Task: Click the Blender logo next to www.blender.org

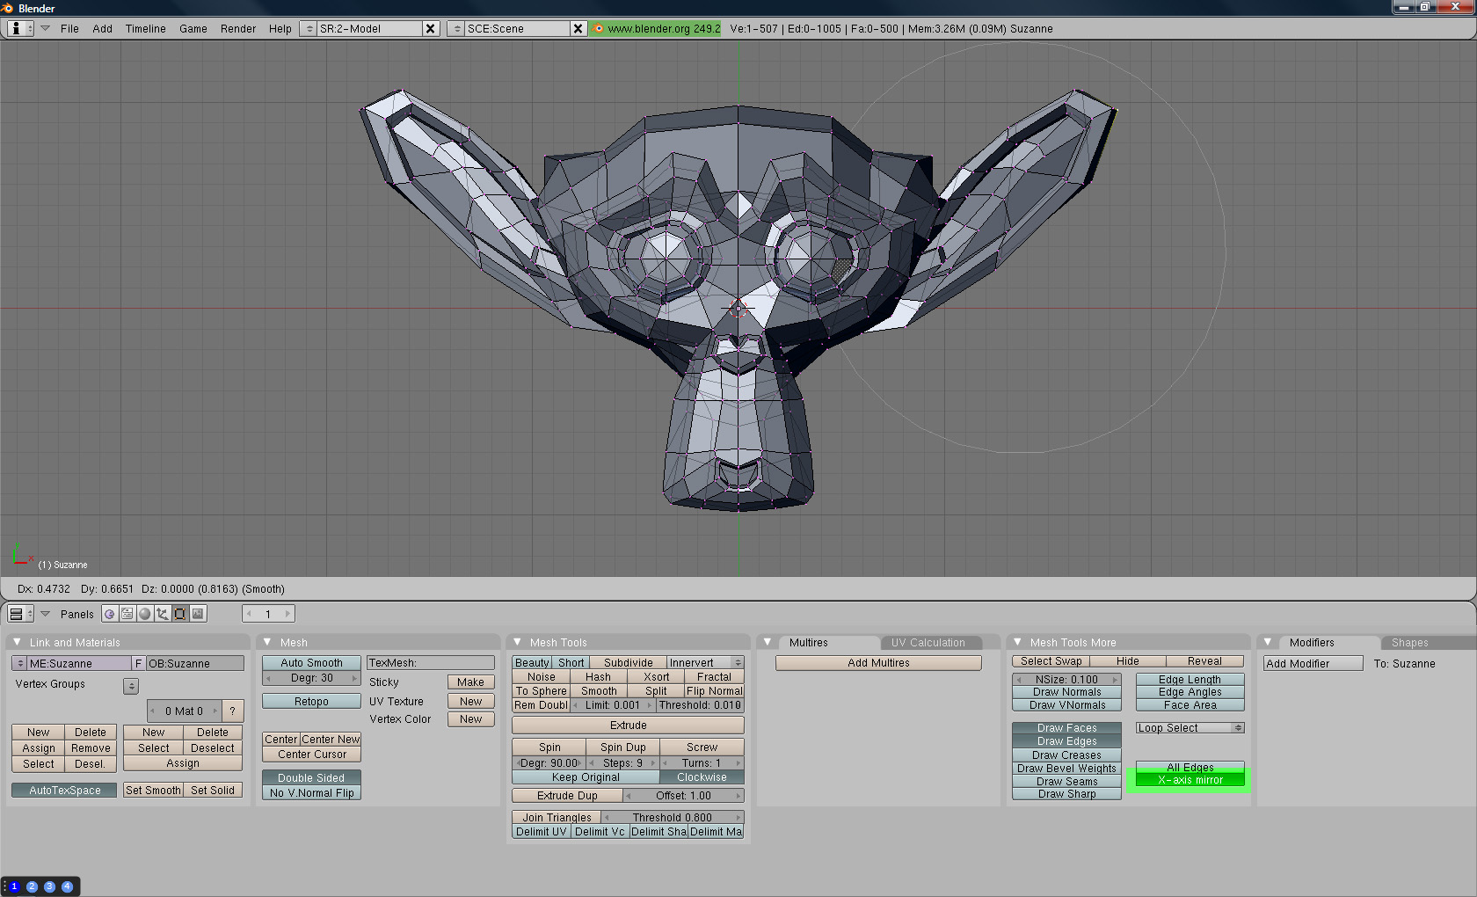Action: [x=599, y=28]
